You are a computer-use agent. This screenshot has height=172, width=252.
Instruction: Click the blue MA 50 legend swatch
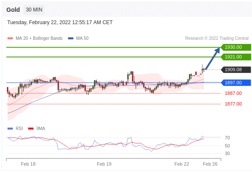[x=71, y=38]
